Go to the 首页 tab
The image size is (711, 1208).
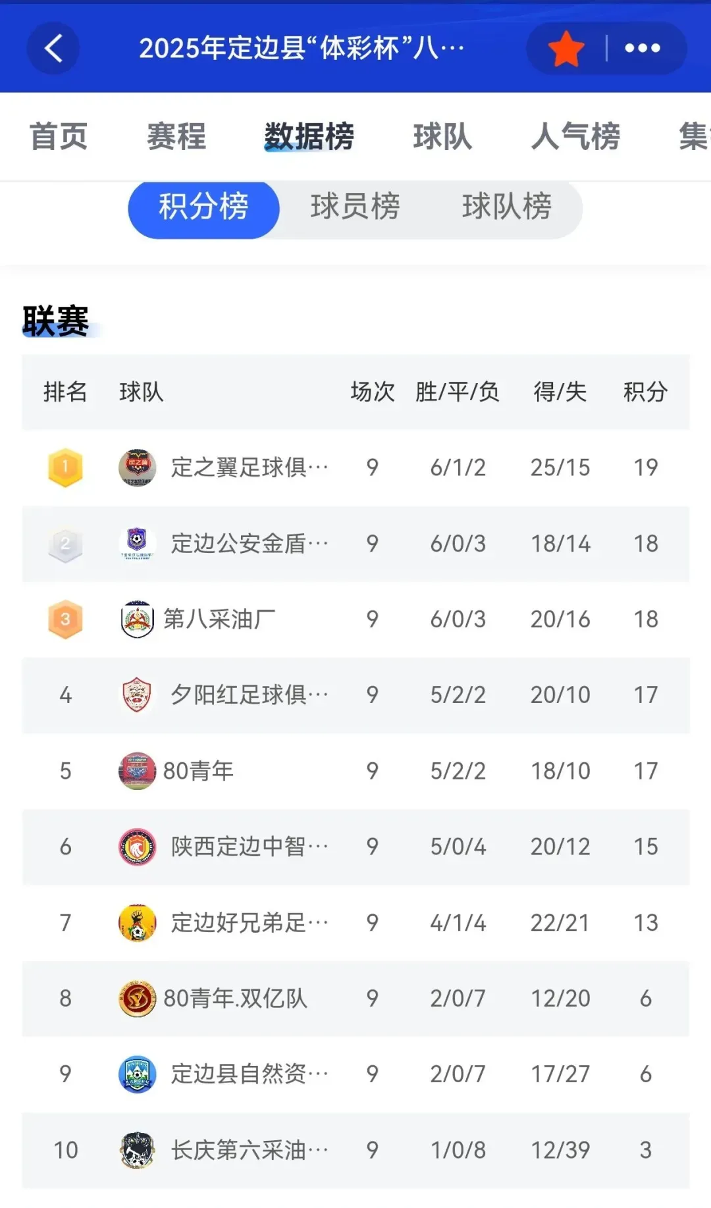click(x=59, y=137)
